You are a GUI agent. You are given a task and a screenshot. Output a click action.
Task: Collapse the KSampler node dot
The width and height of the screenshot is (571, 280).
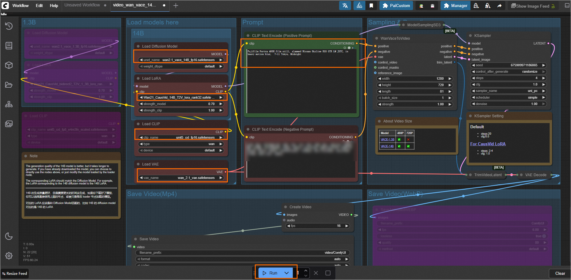(470, 35)
